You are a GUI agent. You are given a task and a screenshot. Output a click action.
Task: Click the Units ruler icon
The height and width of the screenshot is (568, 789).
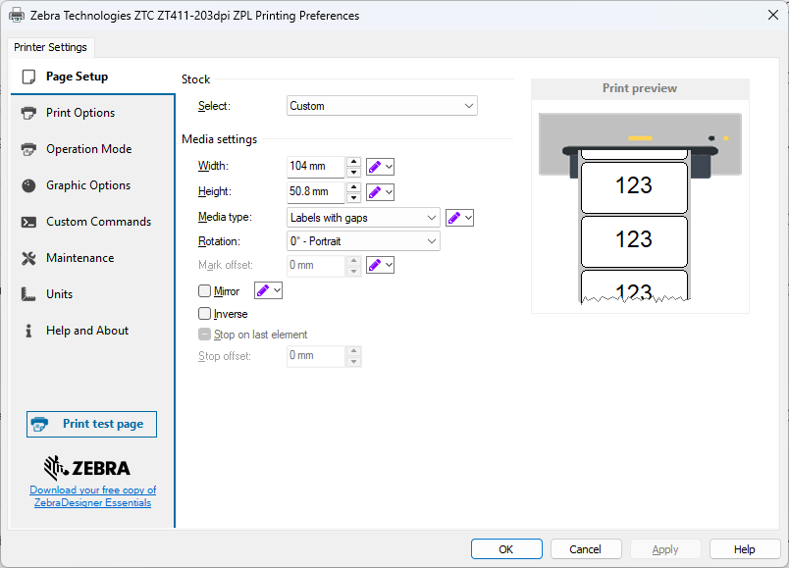click(x=28, y=294)
